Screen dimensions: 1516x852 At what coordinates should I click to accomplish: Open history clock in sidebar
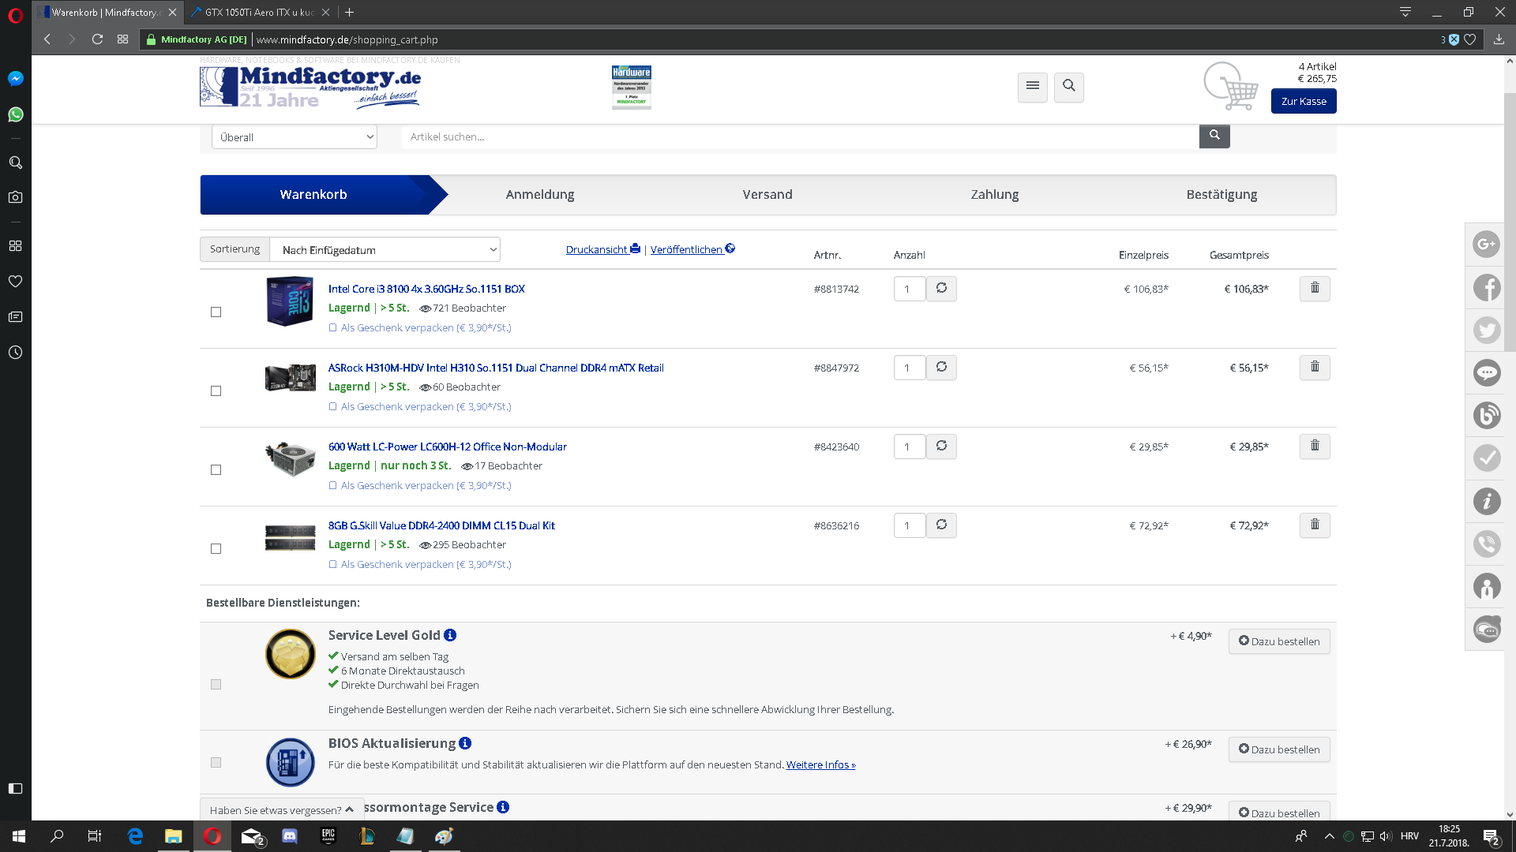[15, 352]
